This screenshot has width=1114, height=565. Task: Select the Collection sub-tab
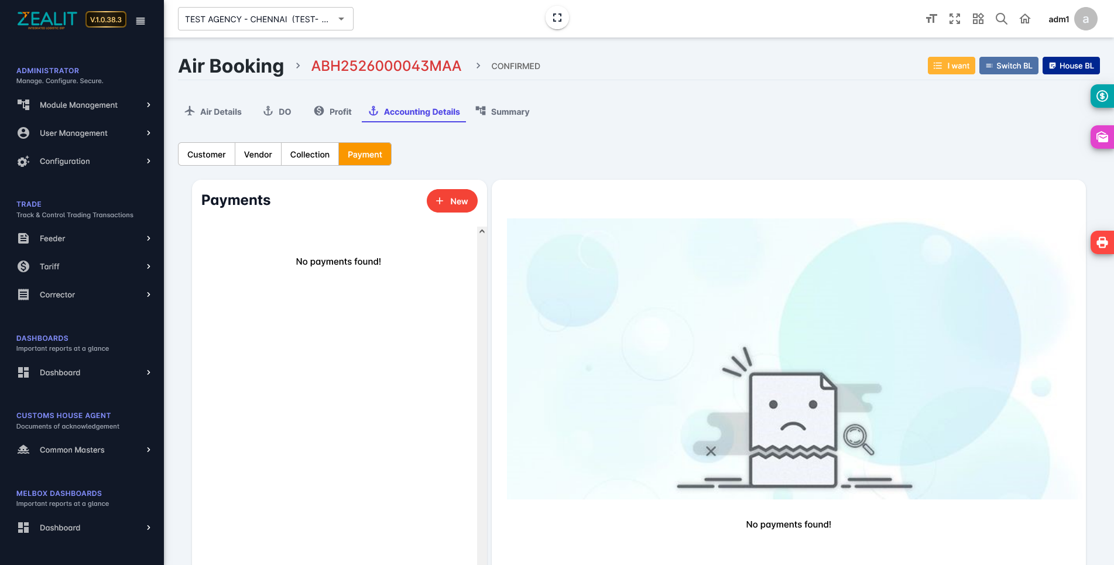click(310, 155)
